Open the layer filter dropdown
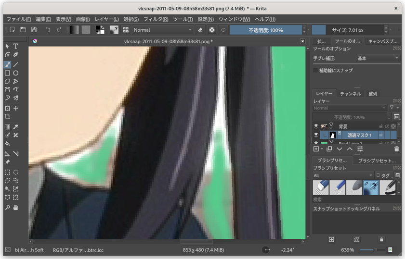The height and width of the screenshot is (259, 405). [394, 108]
